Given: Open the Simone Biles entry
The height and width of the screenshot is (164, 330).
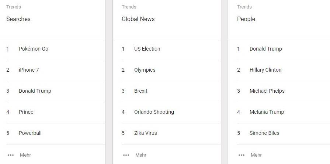Looking at the screenshot, I should [283, 134].
